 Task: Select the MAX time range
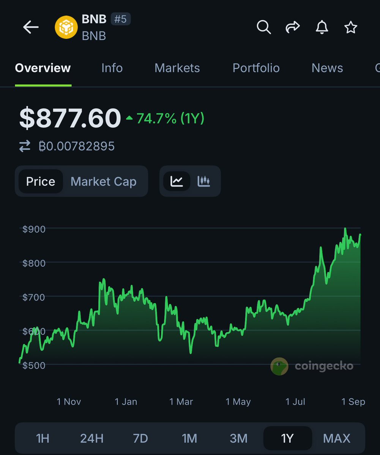(337, 438)
